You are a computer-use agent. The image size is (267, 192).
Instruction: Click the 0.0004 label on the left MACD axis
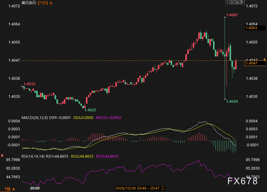(x=14, y=121)
